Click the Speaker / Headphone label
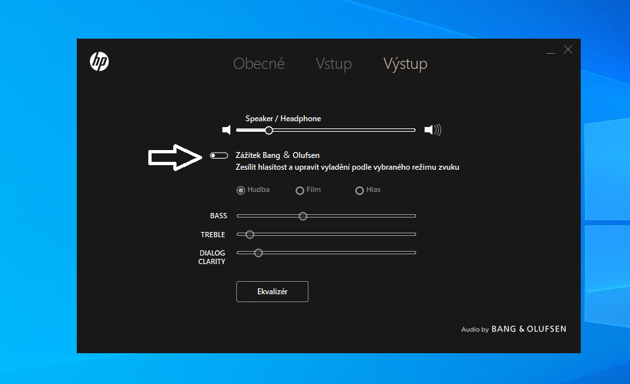Image resolution: width=630 pixels, height=384 pixels. (283, 119)
